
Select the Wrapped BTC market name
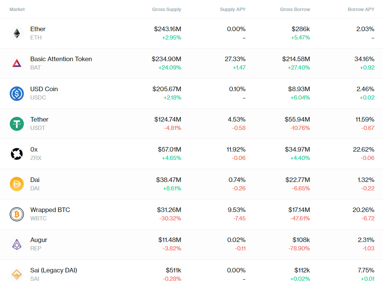tap(50, 210)
